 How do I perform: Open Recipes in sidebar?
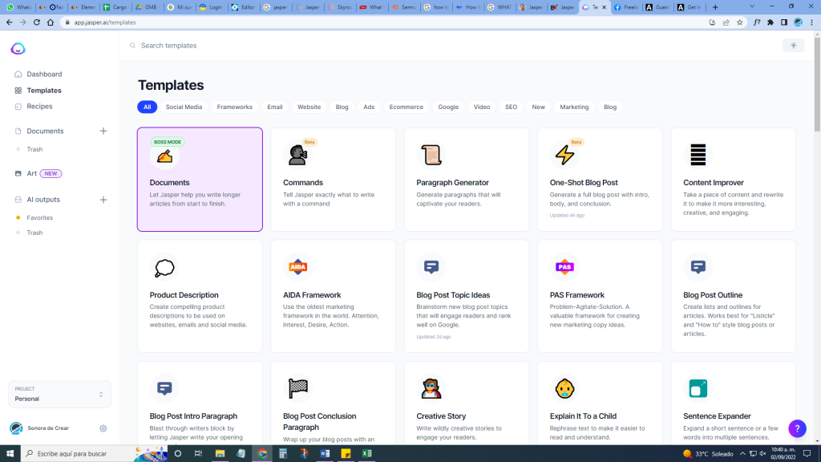[39, 107]
